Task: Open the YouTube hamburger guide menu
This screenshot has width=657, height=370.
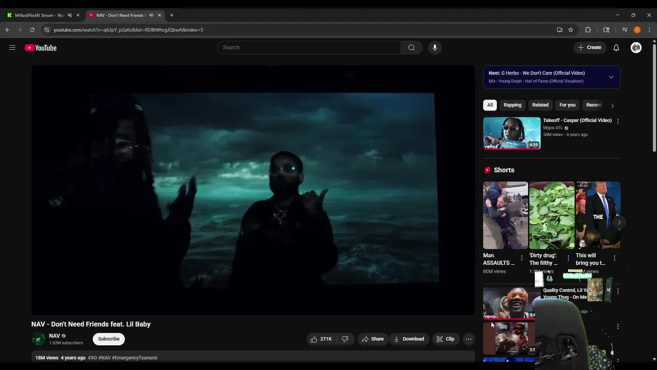Action: point(12,48)
